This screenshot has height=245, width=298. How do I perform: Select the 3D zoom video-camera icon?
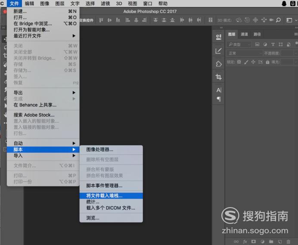click(271, 20)
